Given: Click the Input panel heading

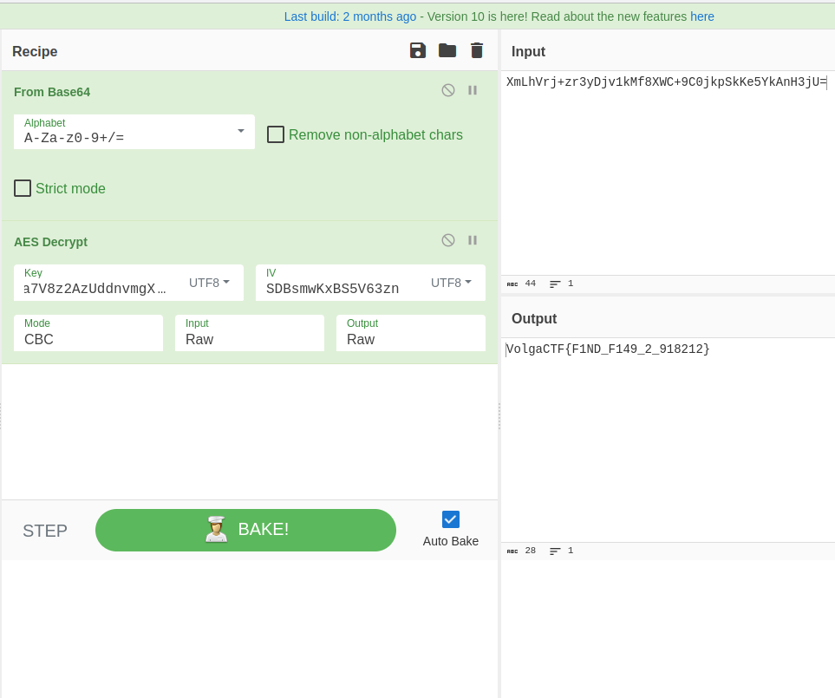Looking at the screenshot, I should [528, 51].
